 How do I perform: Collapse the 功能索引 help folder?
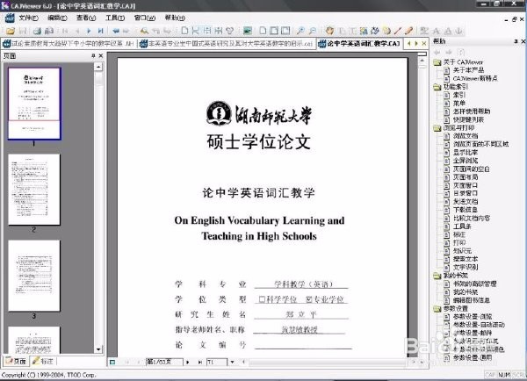tap(437, 87)
